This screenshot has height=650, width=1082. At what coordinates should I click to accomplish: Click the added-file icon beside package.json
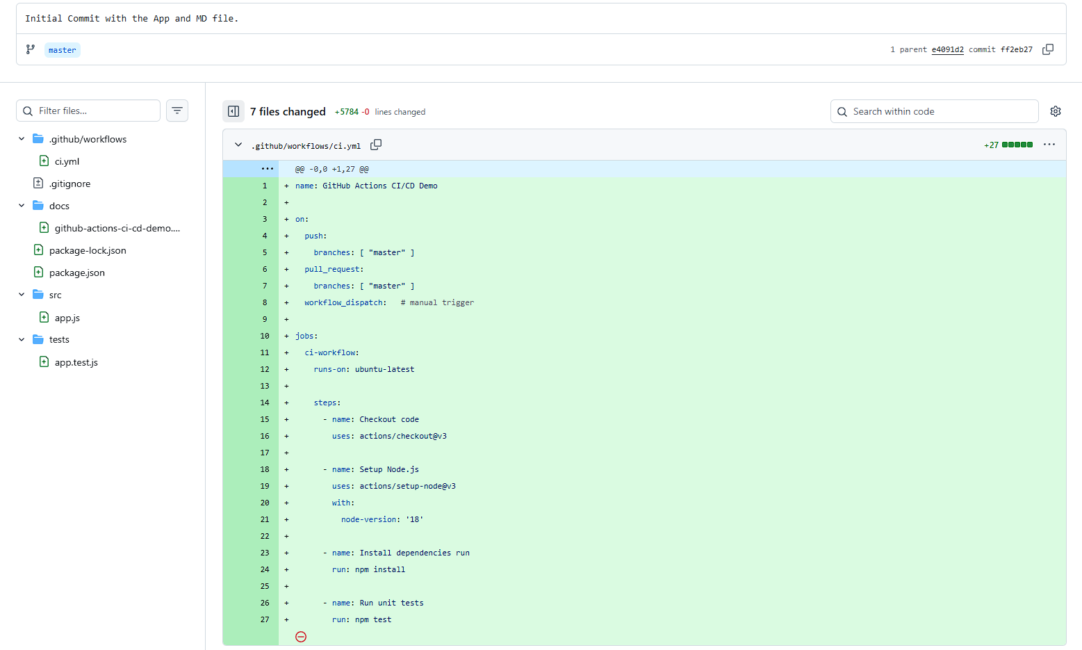pyautogui.click(x=38, y=272)
